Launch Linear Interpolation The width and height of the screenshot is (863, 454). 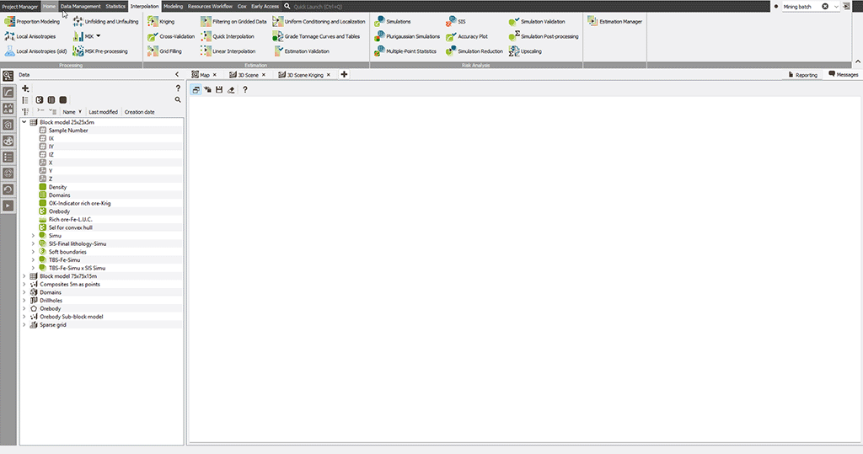pos(228,51)
